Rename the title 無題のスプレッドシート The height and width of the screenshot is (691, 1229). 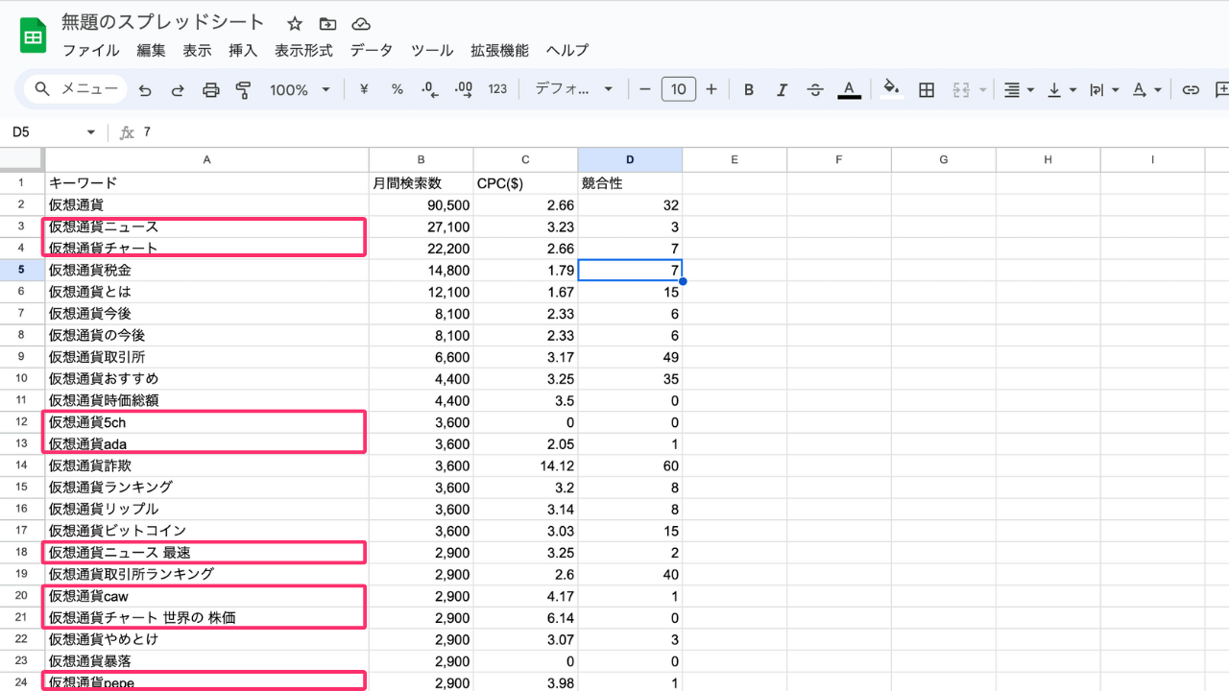point(163,22)
